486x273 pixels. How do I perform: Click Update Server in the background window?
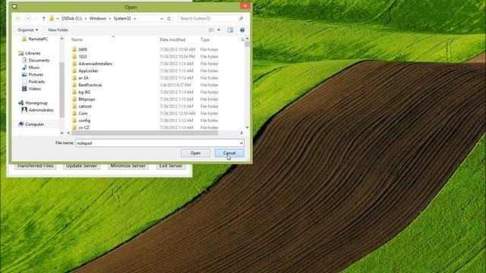point(81,166)
